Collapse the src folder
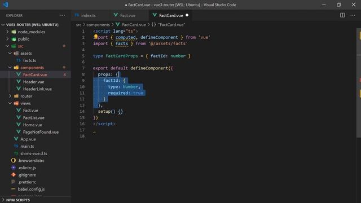The height and width of the screenshot is (203, 361). [x=7, y=46]
